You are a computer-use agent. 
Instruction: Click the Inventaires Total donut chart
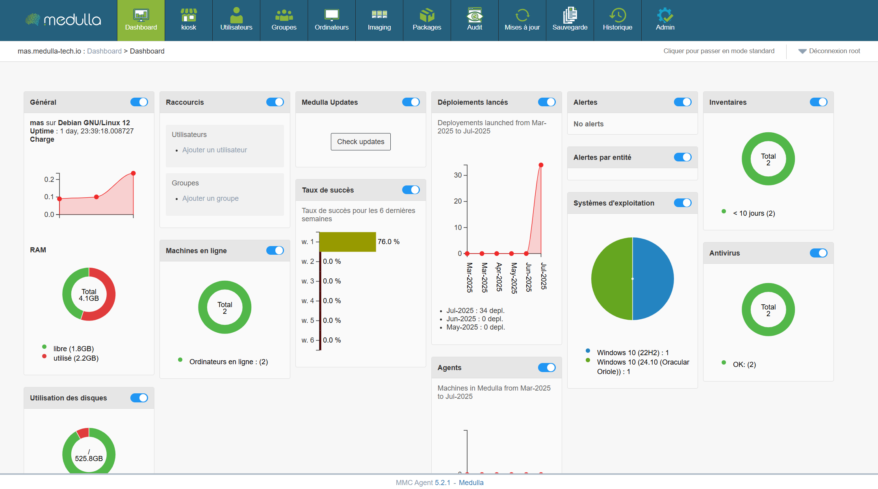768,159
